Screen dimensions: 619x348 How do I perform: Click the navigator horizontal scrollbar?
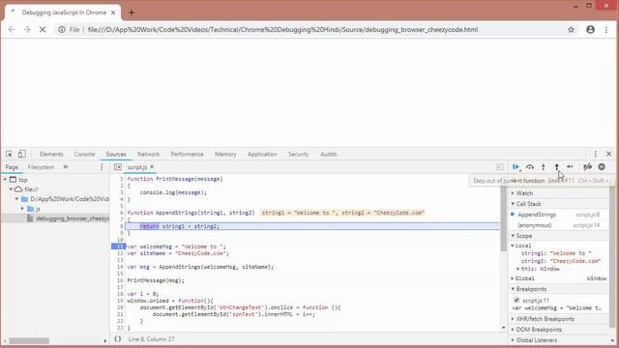click(x=29, y=340)
